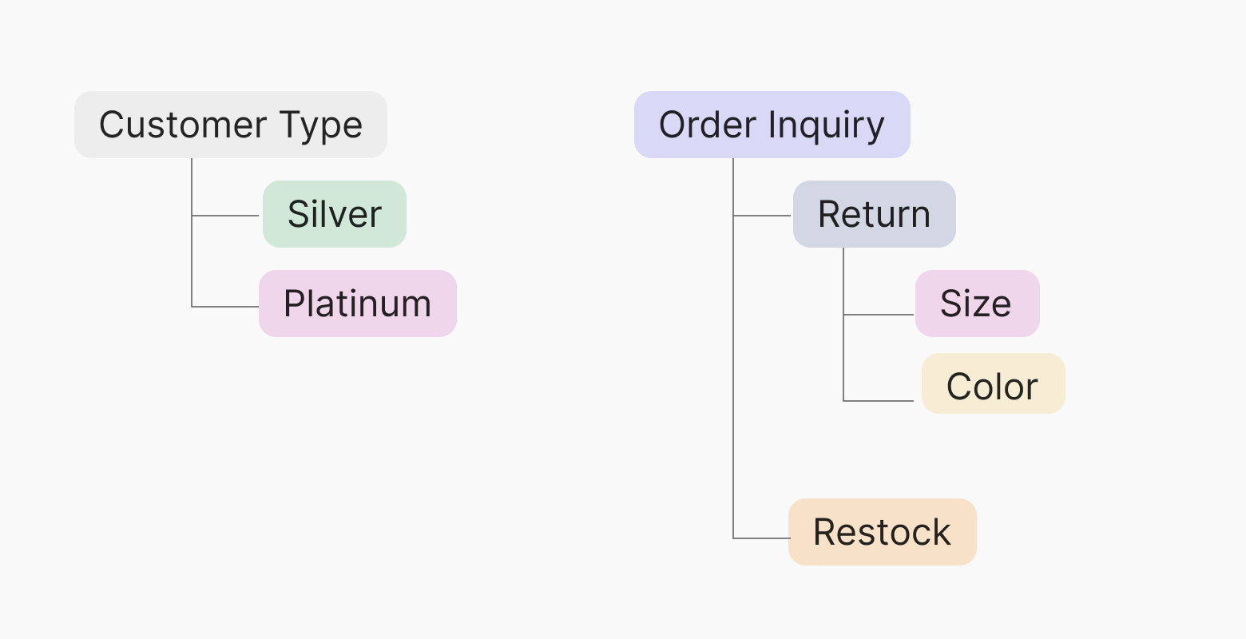The width and height of the screenshot is (1246, 639).
Task: Click the branch line leading to Color
Action: pyautogui.click(x=879, y=401)
